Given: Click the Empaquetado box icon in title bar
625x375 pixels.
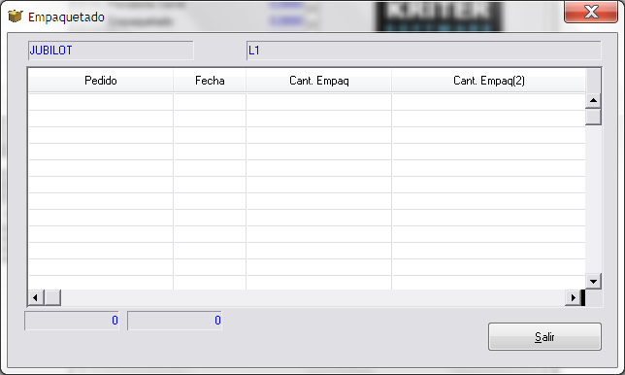Looking at the screenshot, I should [16, 17].
